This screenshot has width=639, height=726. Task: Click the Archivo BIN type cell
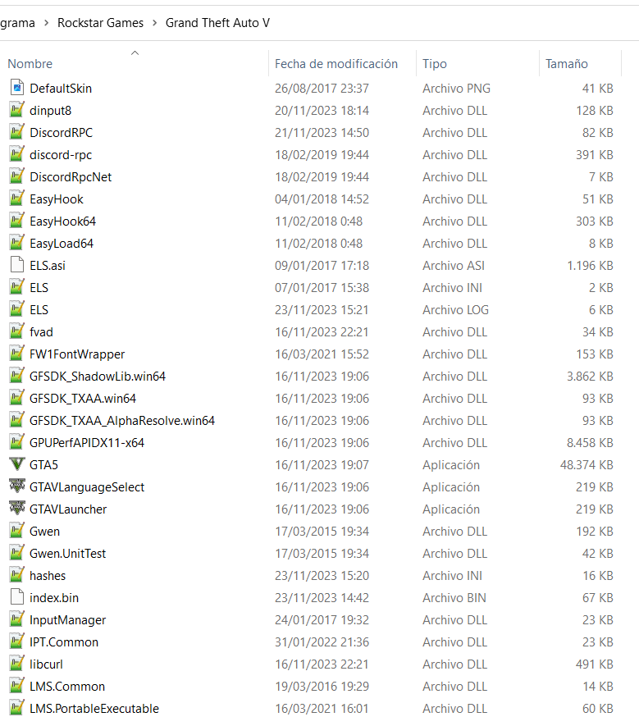454,598
